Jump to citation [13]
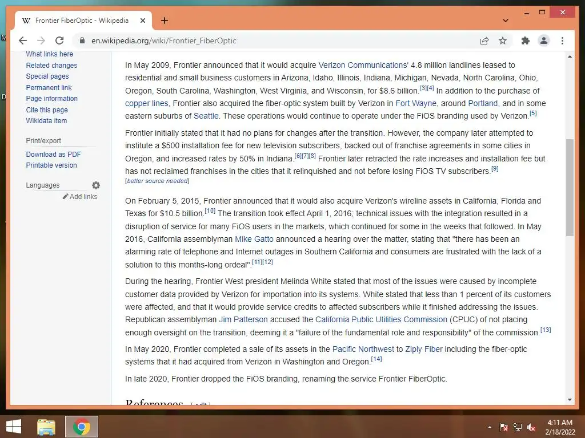The height and width of the screenshot is (438, 585). 546,330
